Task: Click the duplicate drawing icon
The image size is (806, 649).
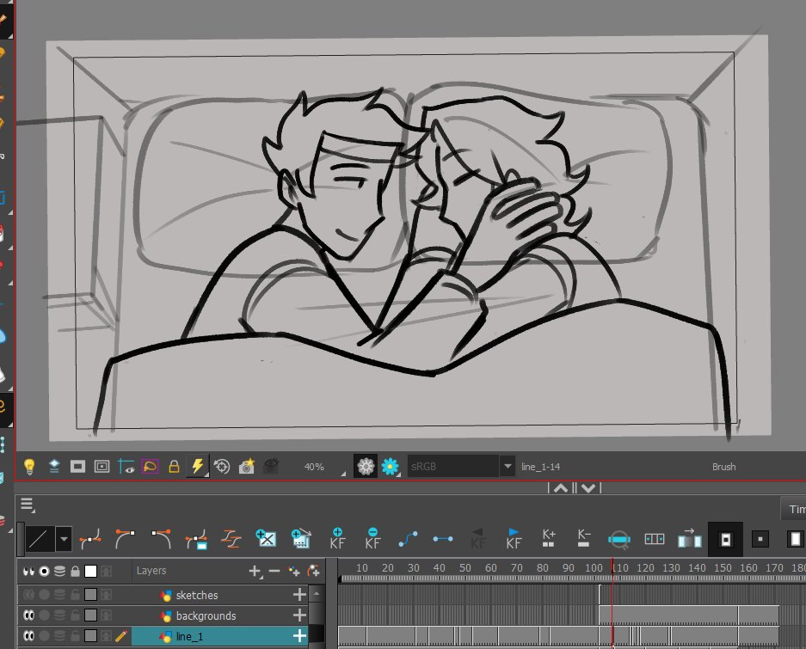Action: pyautogui.click(x=301, y=538)
